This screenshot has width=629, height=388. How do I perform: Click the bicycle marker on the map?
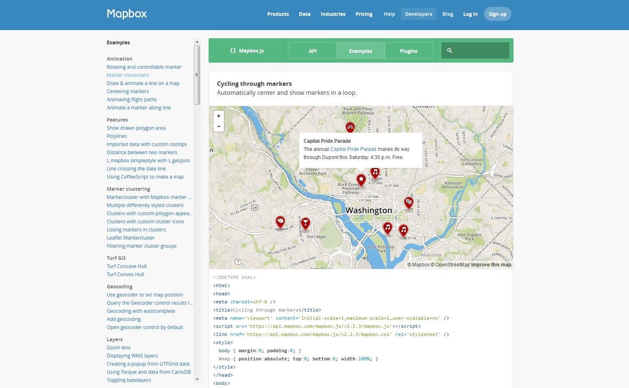350,127
